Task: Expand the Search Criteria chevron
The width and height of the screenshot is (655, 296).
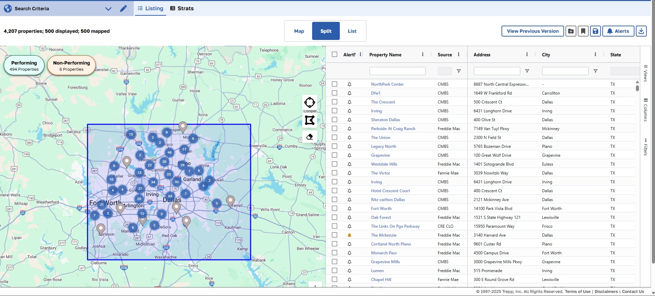Action: 108,9
